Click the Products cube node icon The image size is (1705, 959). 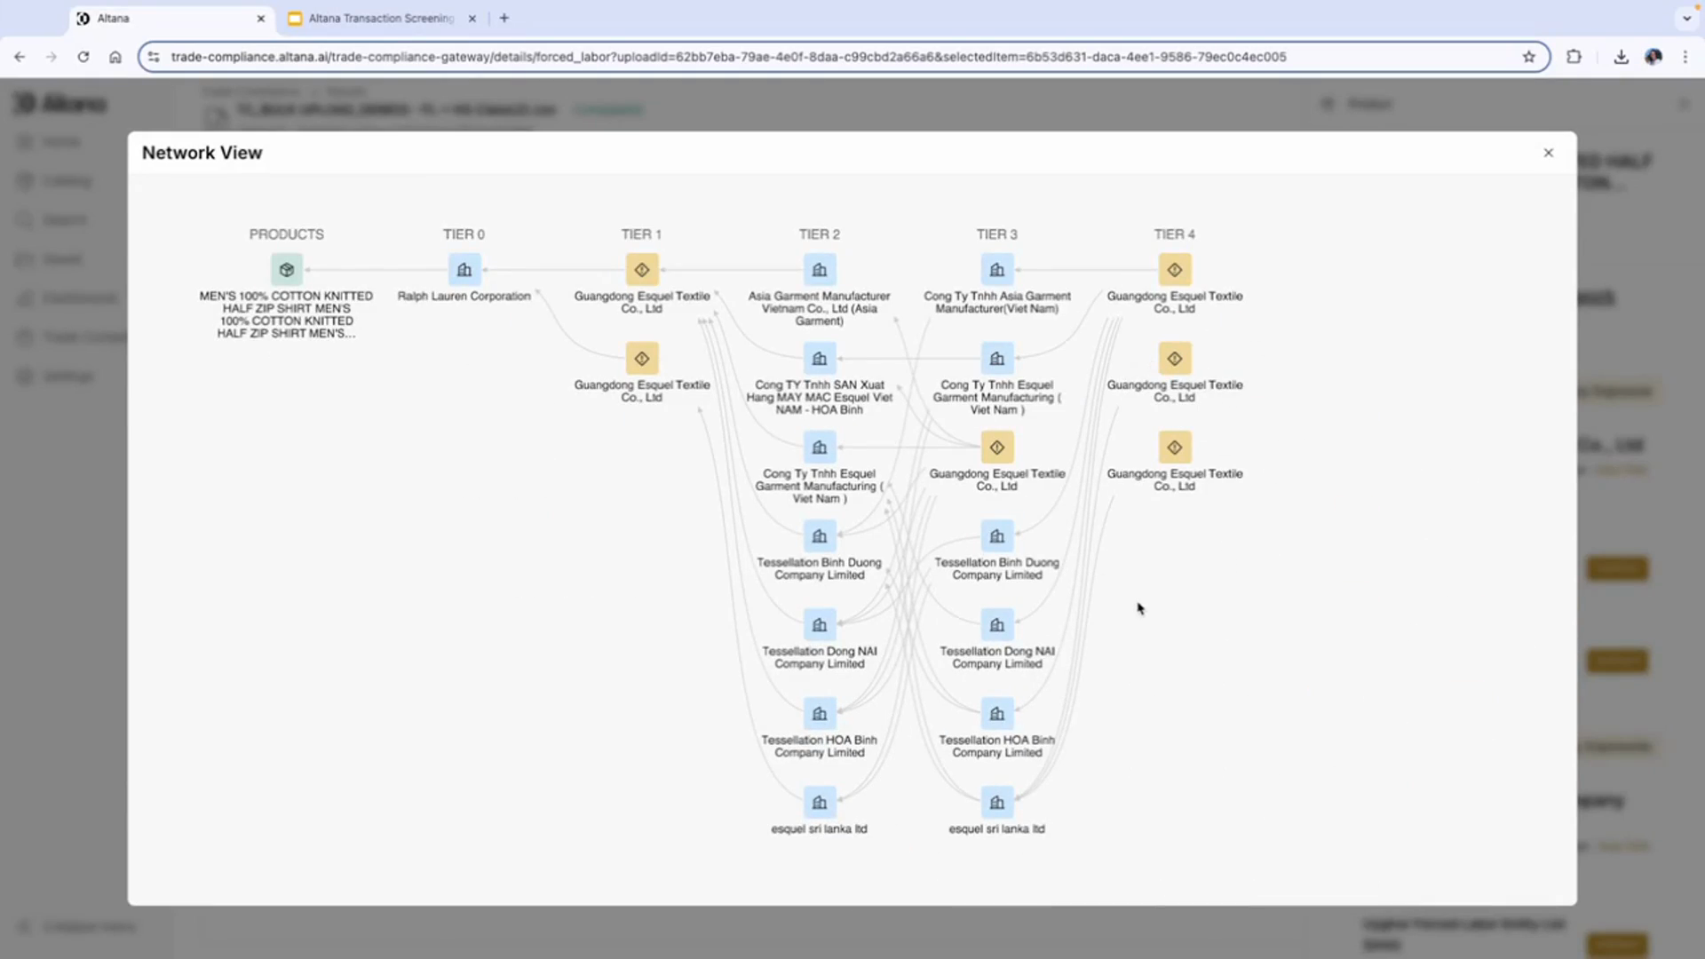pos(286,269)
